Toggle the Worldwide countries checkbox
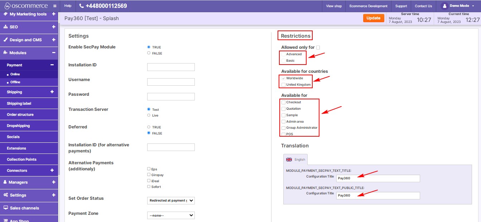The image size is (481, 222). click(x=284, y=78)
